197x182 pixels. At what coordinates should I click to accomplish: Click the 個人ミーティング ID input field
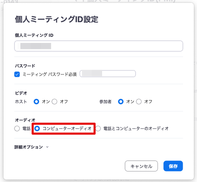point(98,46)
